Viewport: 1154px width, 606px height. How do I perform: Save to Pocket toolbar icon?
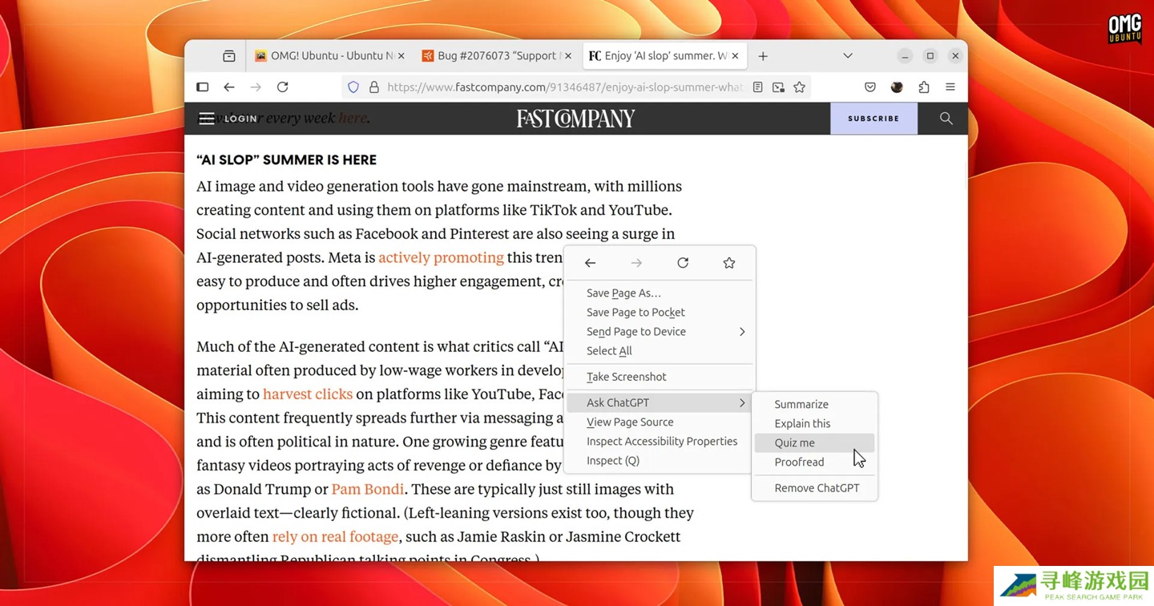coord(870,87)
